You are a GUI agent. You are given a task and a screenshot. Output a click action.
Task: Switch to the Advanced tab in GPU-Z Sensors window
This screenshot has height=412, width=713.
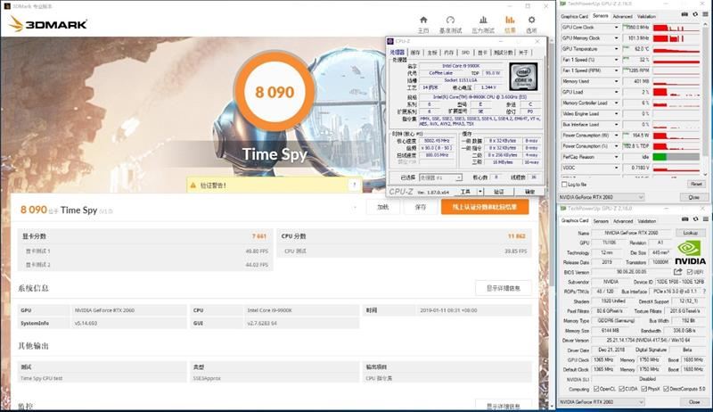(x=622, y=16)
